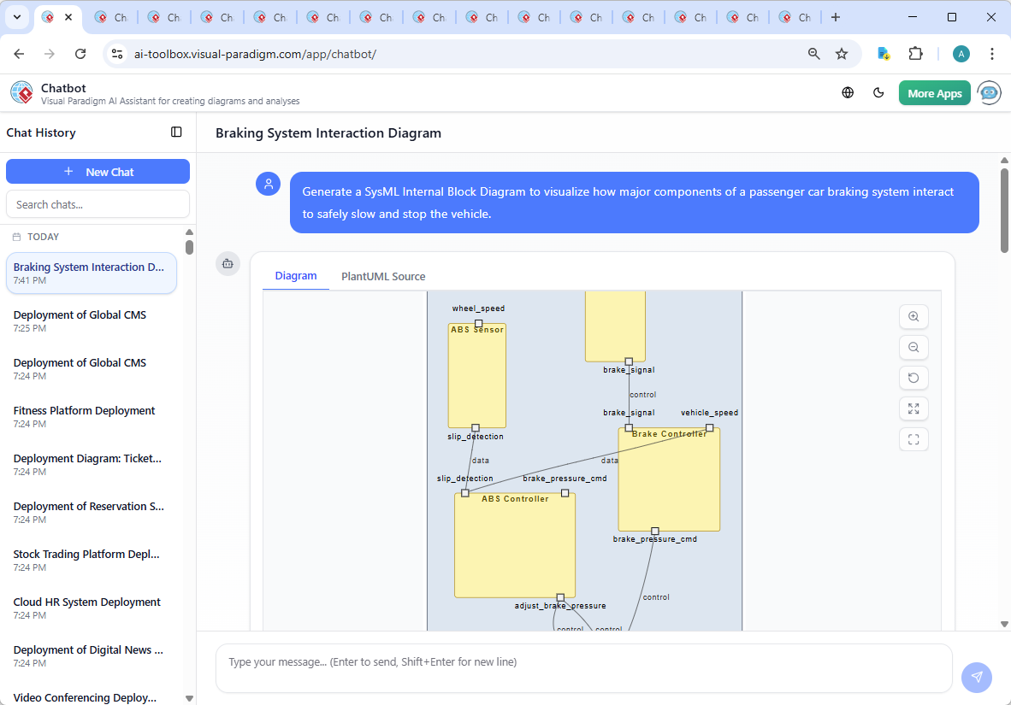
Task: Click the Search chats input field
Action: point(98,203)
